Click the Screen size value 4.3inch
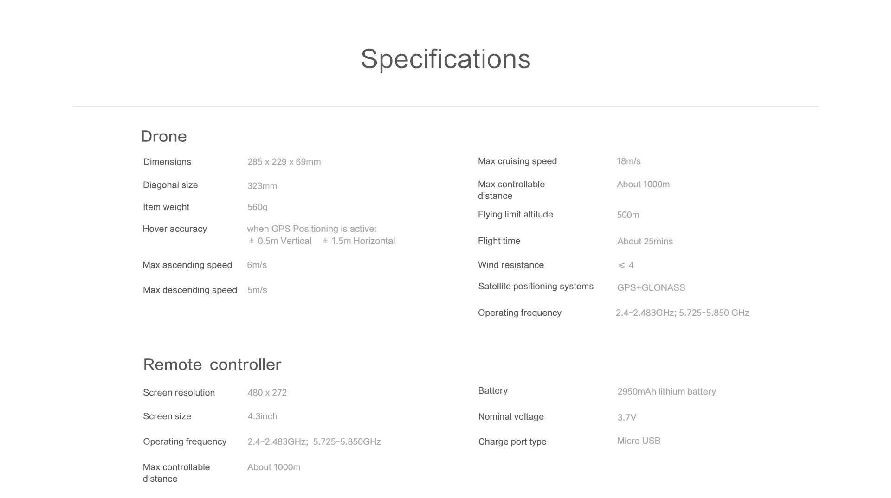 click(x=262, y=416)
